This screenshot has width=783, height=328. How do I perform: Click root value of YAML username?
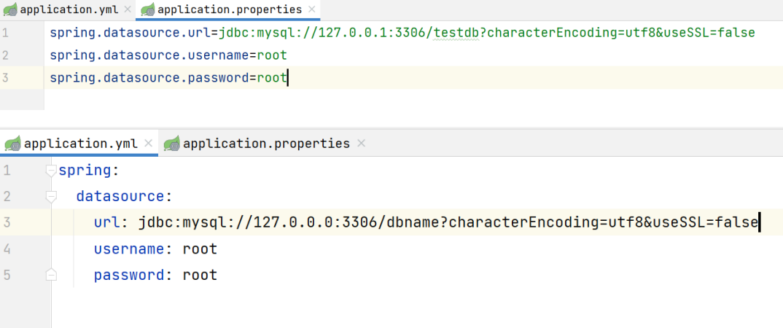[x=200, y=249]
